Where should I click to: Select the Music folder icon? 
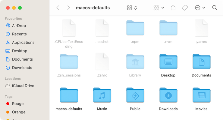pos(102,95)
